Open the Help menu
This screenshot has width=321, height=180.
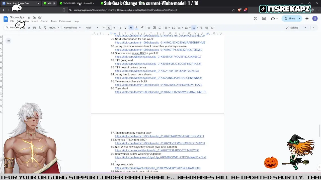point(76,21)
